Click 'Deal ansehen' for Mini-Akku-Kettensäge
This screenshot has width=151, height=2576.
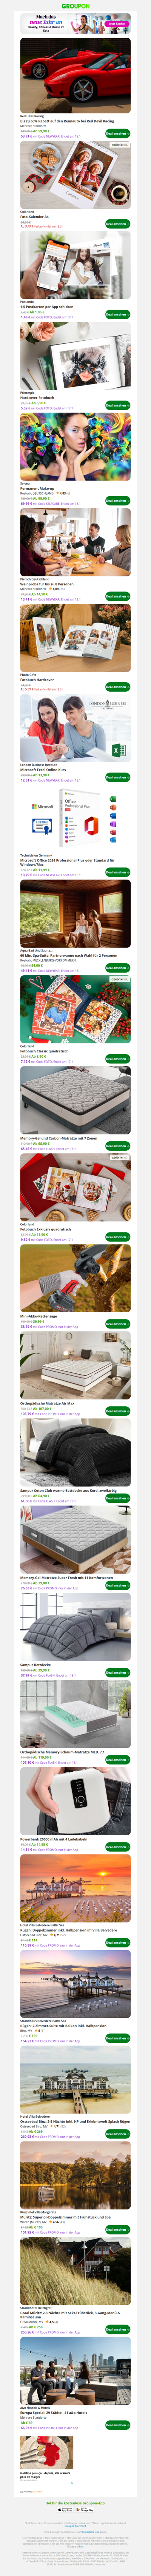pos(117,1324)
